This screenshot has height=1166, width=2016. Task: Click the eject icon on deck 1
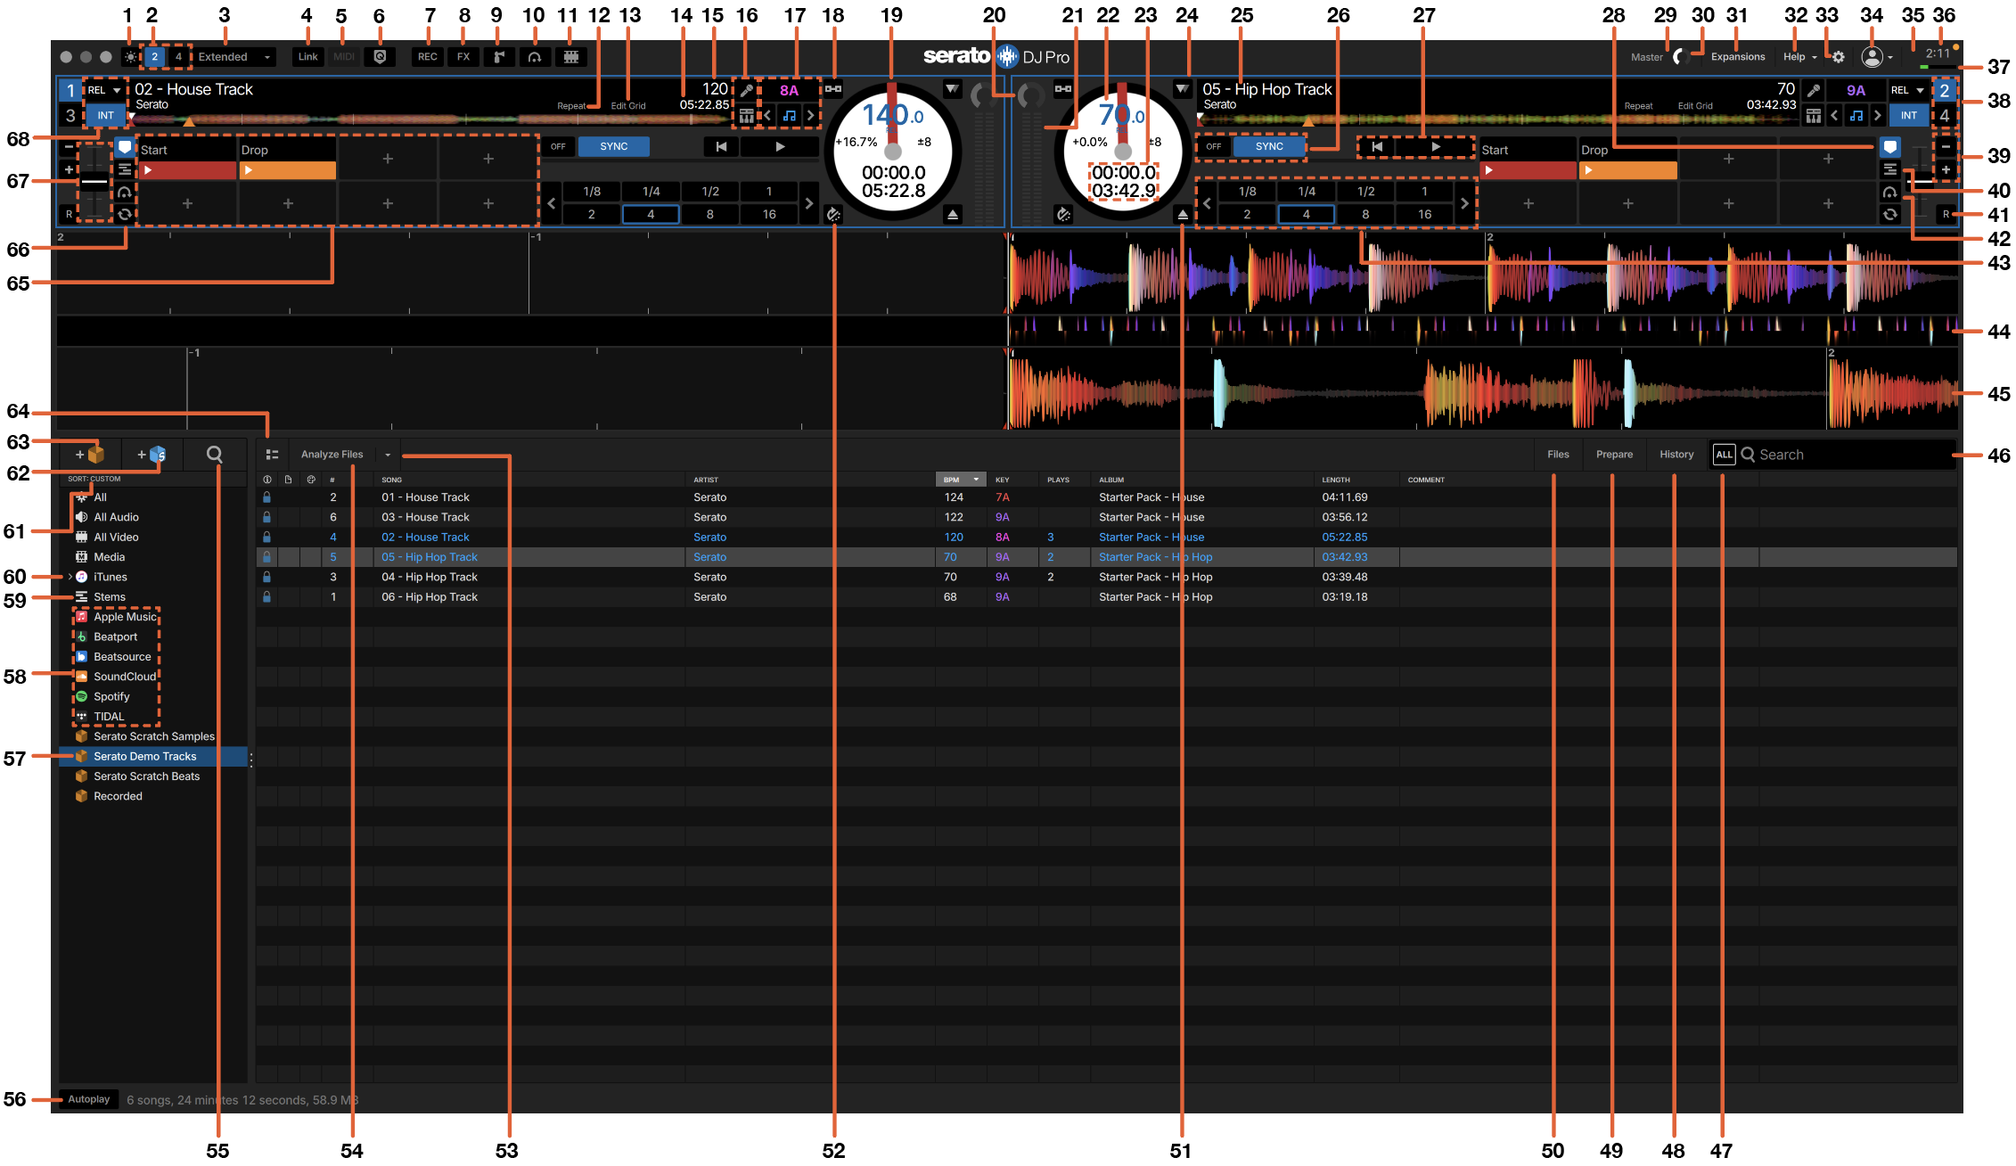point(953,215)
